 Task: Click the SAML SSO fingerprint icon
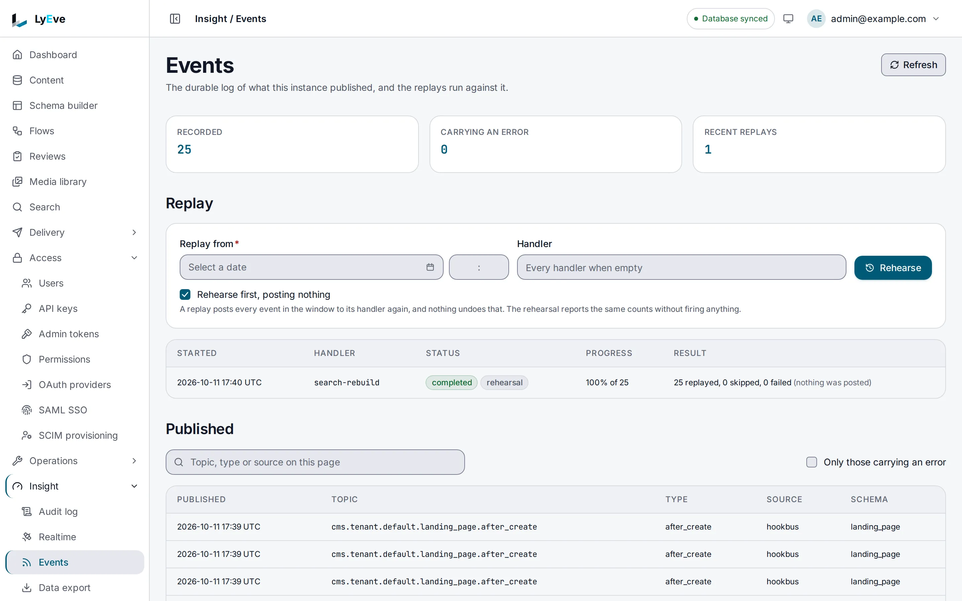[x=27, y=410]
